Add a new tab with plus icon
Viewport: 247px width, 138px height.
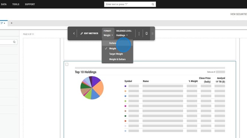tap(11, 23)
